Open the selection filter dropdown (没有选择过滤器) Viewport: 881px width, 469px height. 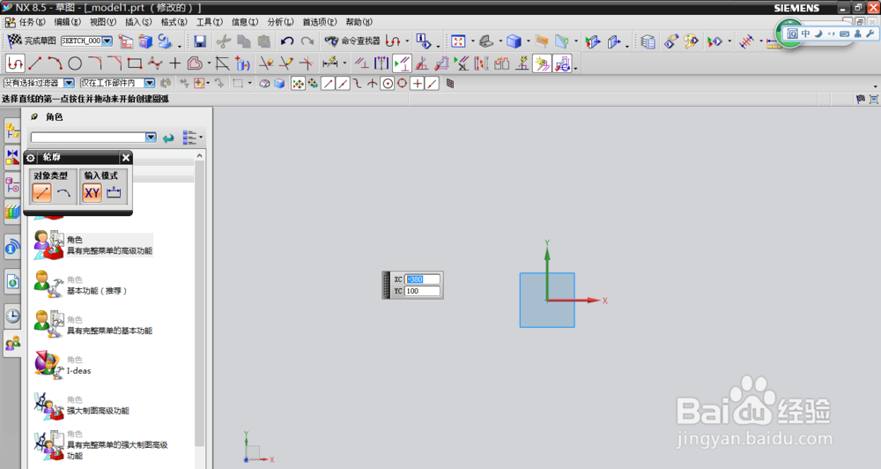(x=69, y=83)
